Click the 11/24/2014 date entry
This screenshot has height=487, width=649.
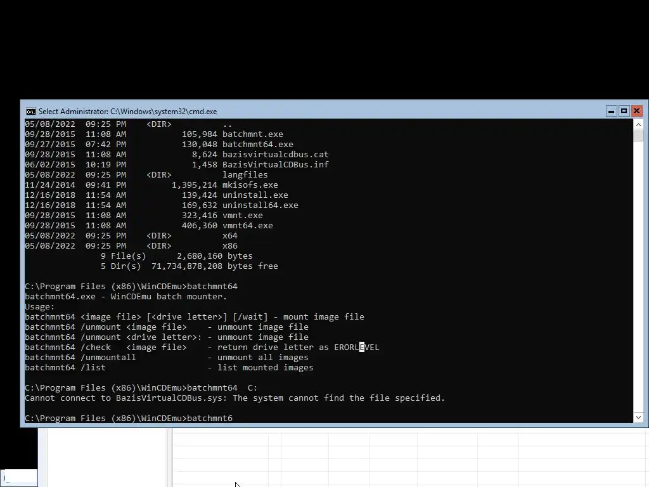tap(50, 185)
